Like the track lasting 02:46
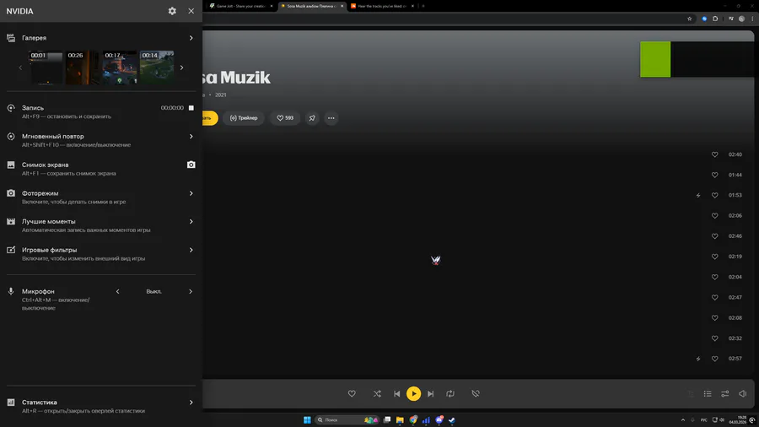 pos(714,236)
